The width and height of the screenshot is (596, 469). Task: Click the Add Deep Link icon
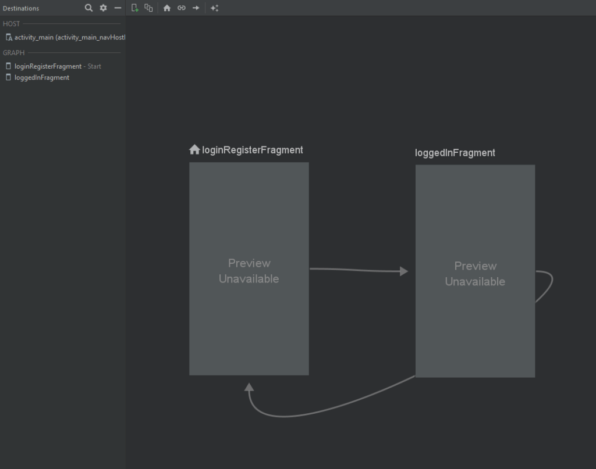pos(182,8)
